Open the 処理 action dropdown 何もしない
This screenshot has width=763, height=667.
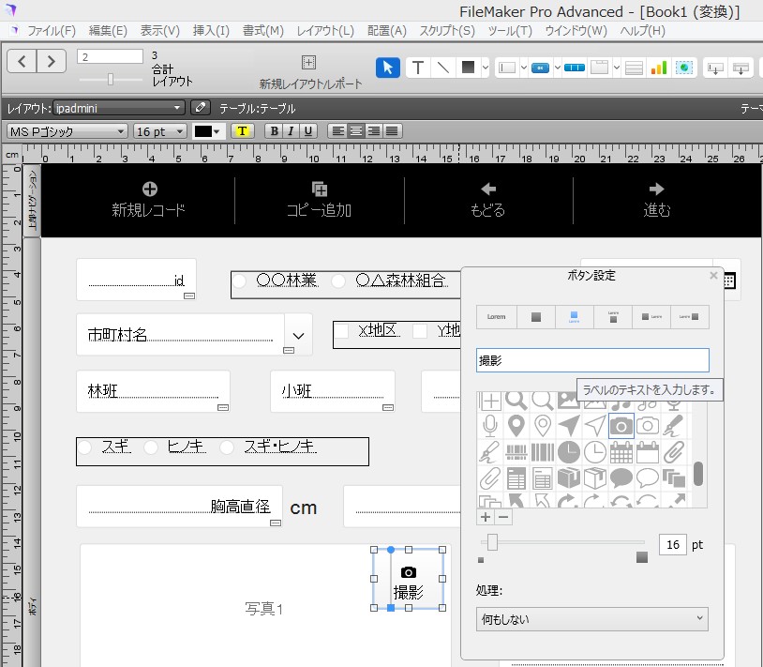click(x=592, y=619)
